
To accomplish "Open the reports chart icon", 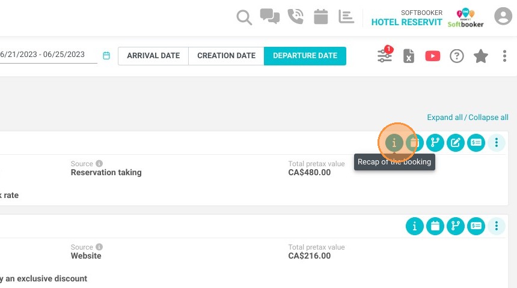I will click(x=346, y=16).
